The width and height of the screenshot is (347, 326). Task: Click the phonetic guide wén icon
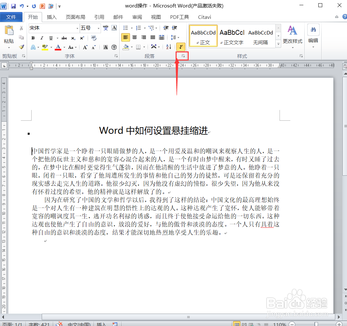coord(106,28)
